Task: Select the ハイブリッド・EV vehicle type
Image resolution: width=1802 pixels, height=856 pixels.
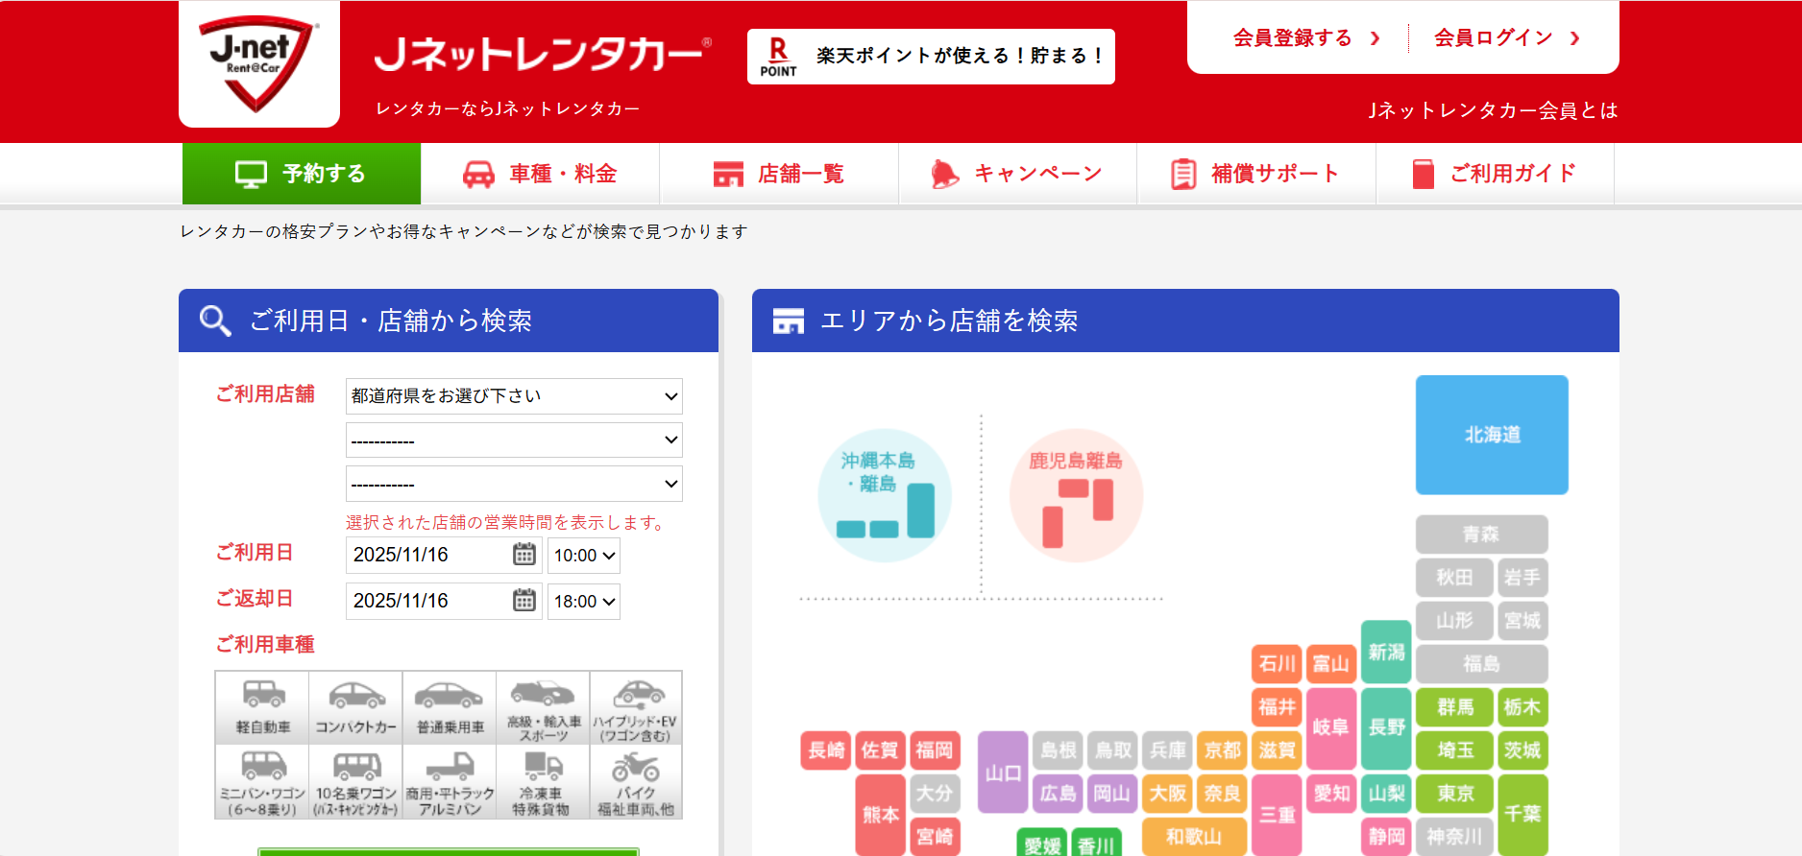Action: pyautogui.click(x=636, y=707)
